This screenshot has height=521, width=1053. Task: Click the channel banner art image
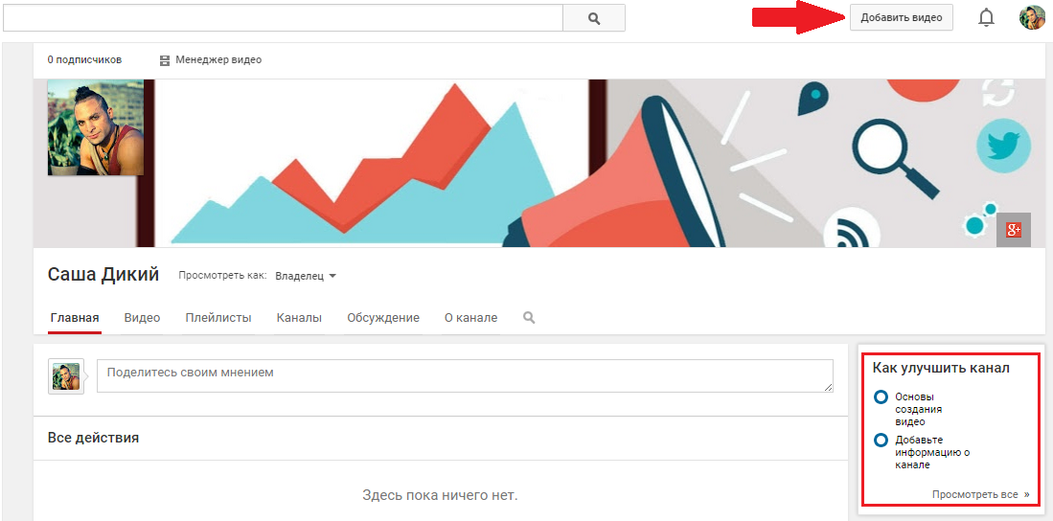pyautogui.click(x=538, y=163)
